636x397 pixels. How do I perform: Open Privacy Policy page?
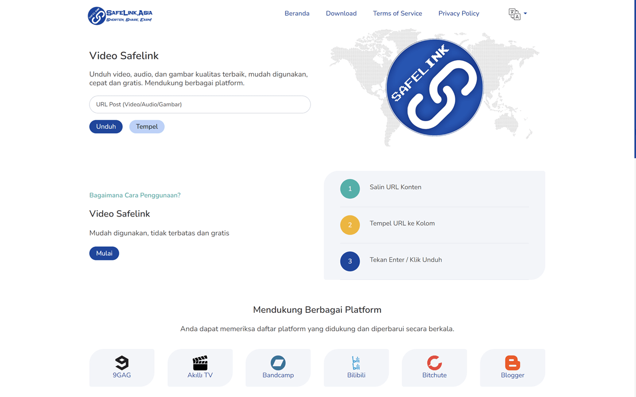[458, 13]
